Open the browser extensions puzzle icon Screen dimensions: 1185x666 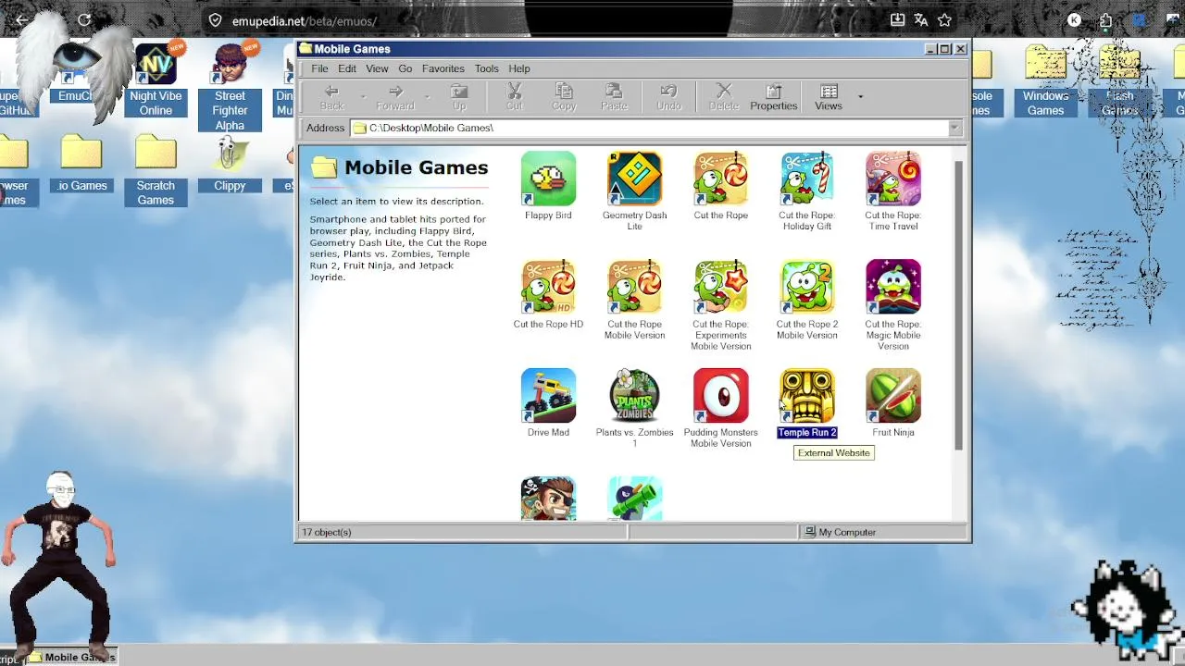[1105, 20]
